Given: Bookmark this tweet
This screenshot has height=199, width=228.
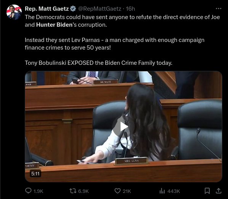Looking at the screenshot, I should point(207,191).
